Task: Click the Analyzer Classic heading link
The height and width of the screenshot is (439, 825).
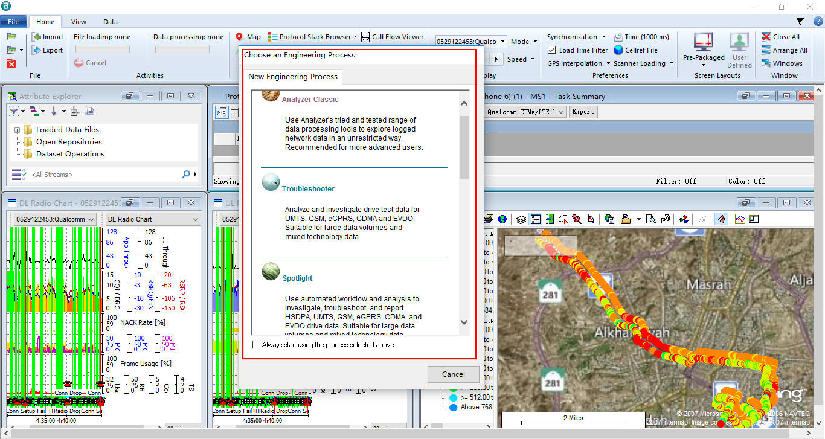Action: (310, 100)
